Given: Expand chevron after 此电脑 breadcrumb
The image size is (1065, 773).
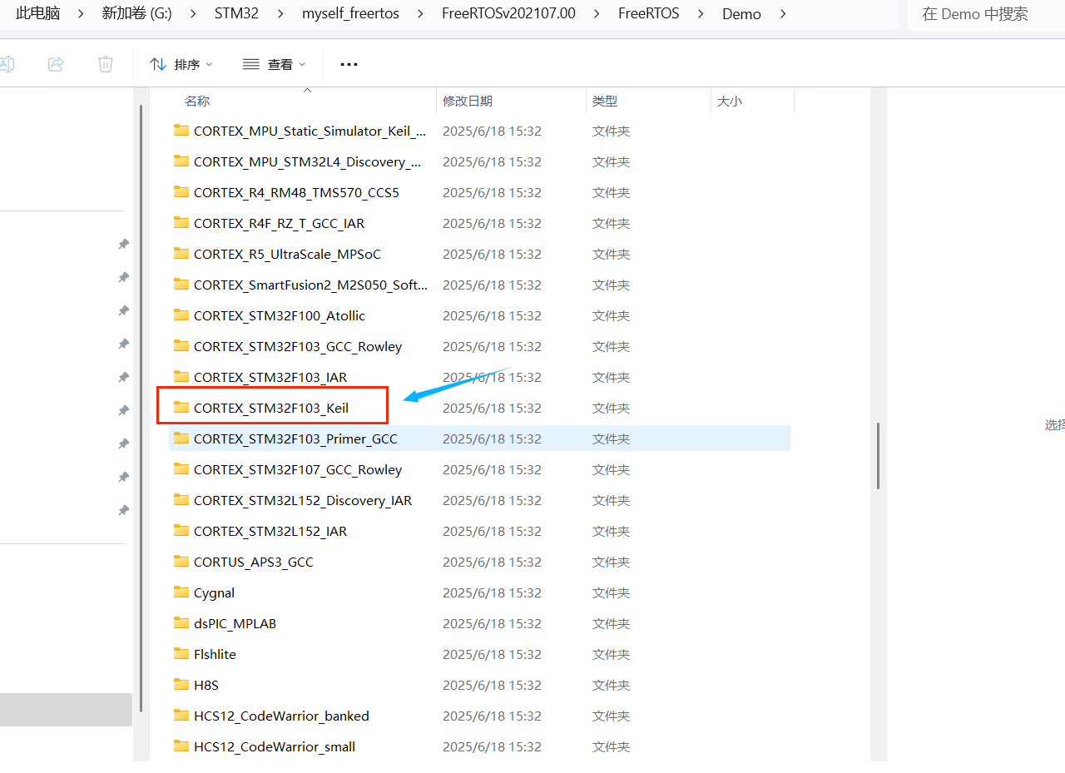Looking at the screenshot, I should [82, 13].
